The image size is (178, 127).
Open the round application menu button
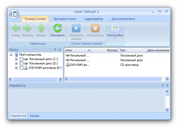14,14
